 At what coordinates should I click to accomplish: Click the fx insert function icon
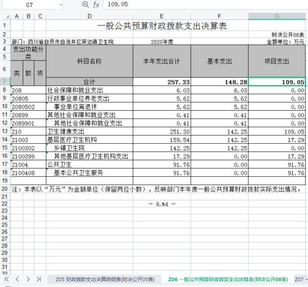(96, 4)
